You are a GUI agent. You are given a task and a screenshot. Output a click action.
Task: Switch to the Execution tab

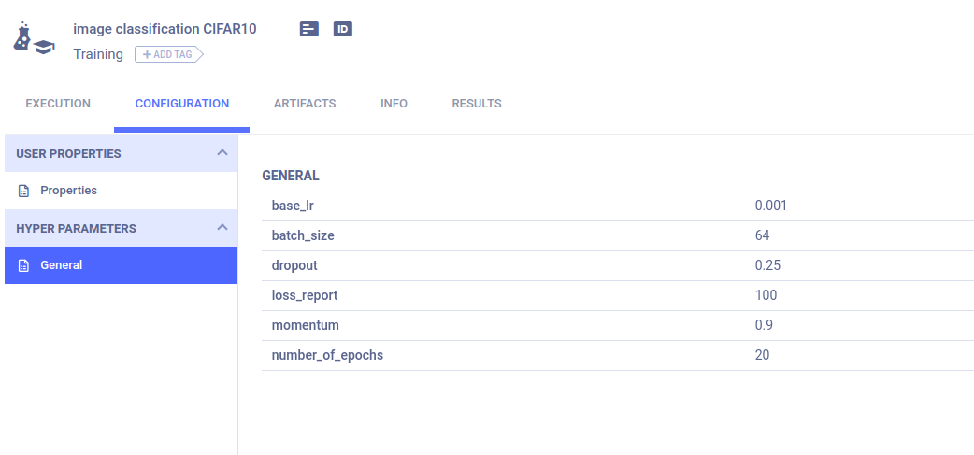coord(58,104)
